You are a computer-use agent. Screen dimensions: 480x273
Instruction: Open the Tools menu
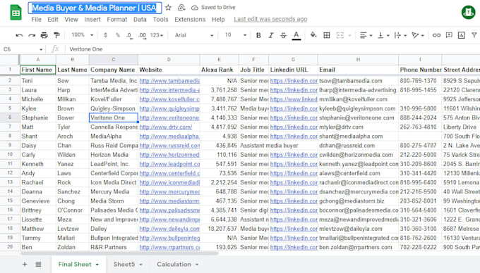tap(160, 19)
